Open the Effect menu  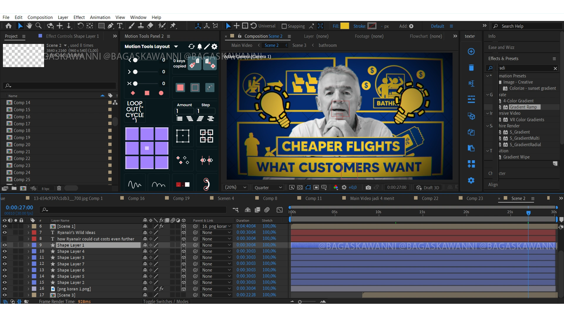click(79, 17)
